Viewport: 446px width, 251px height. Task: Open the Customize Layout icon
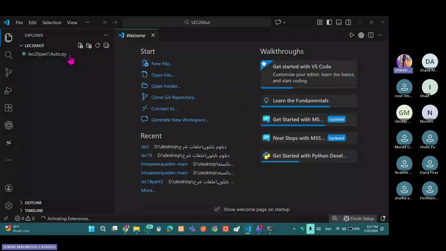(x=320, y=22)
